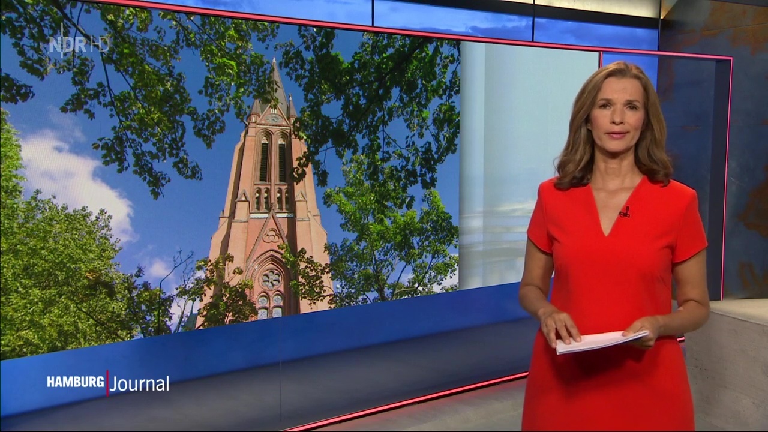This screenshot has height=432, width=768.
Task: Click the presenter's white paper notes
Action: pos(602,341)
